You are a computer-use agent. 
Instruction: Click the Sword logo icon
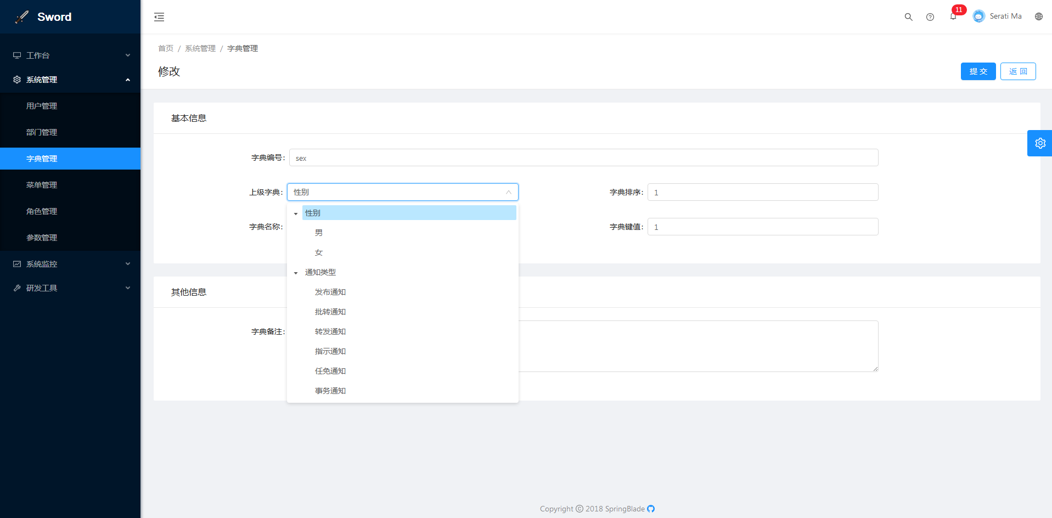coord(22,17)
